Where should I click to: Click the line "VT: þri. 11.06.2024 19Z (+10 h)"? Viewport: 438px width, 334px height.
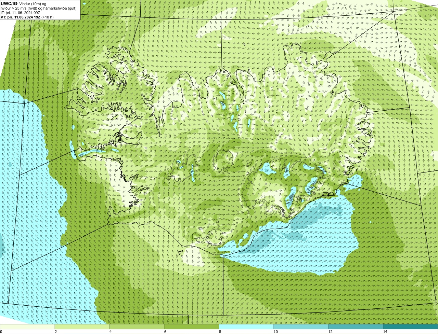(27, 17)
